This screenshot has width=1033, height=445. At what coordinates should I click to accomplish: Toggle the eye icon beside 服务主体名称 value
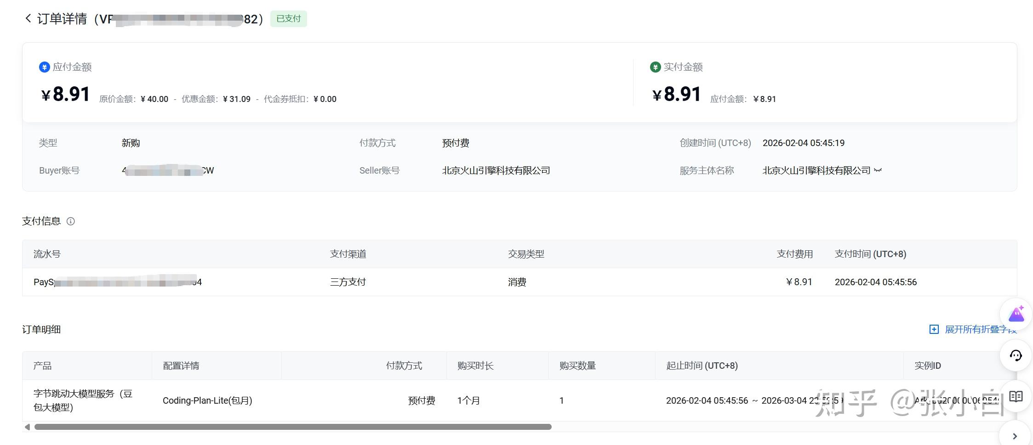click(878, 170)
